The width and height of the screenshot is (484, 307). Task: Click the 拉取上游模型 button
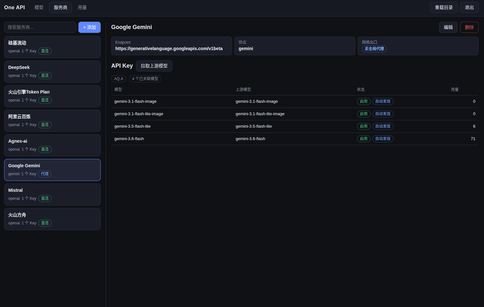[x=154, y=66]
